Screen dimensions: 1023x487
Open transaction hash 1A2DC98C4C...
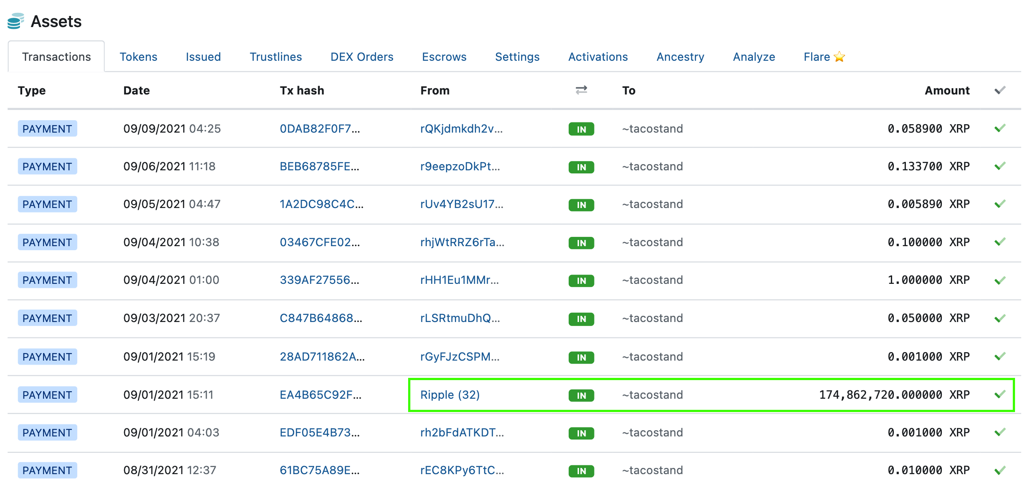click(322, 204)
